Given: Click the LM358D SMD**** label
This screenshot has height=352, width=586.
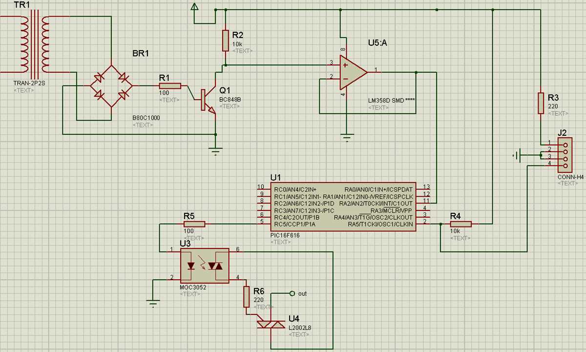Looking at the screenshot, I should (x=392, y=101).
